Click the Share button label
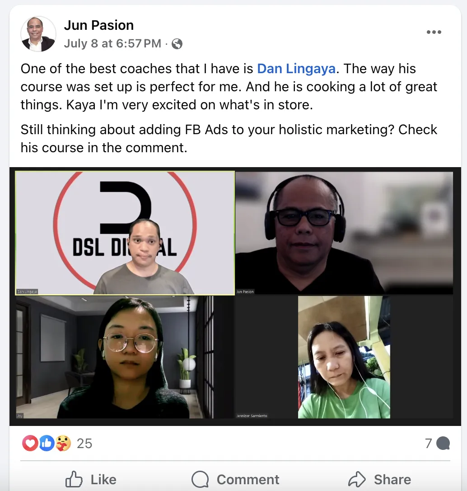 tap(392, 479)
